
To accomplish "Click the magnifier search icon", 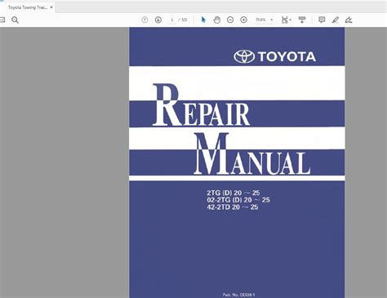I will point(15,20).
